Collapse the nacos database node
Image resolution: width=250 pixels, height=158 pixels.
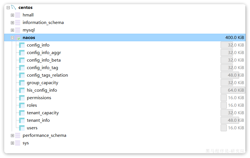12,38
